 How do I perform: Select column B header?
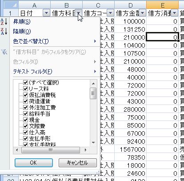[x=67, y=5]
